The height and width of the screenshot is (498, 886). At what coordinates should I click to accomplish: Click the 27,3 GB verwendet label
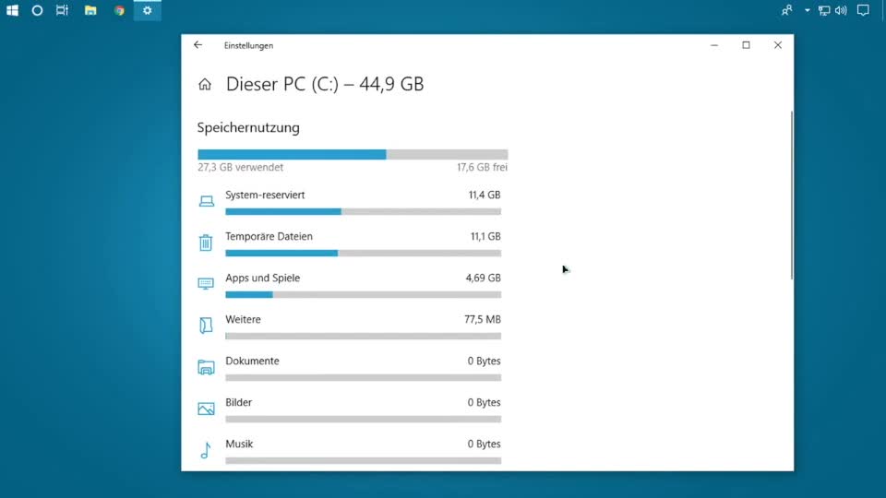pos(240,167)
